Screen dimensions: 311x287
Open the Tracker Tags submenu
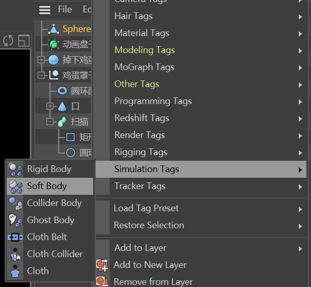pos(201,187)
